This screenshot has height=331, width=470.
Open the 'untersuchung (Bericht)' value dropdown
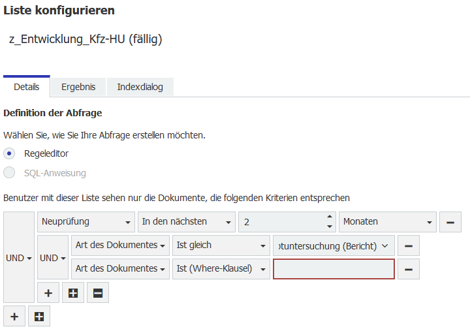[x=334, y=245]
